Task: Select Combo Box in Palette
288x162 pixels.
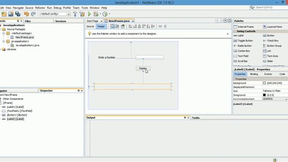Action: click(242, 51)
